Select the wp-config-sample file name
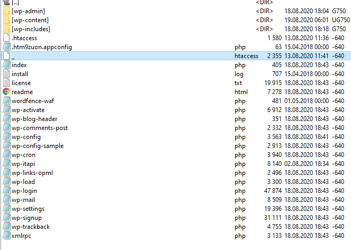351x250 pixels. pyautogui.click(x=38, y=146)
